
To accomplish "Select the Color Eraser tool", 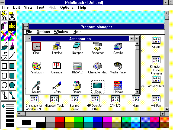I will pyautogui.click(x=4, y=36).
